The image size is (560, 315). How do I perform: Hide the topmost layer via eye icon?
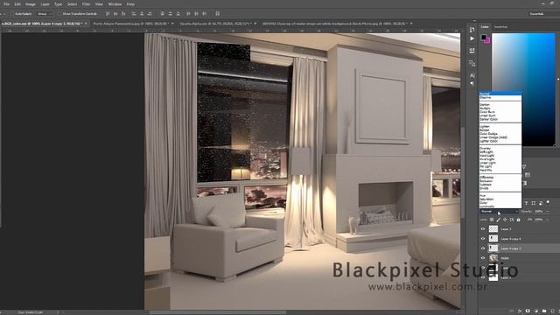pyautogui.click(x=483, y=229)
